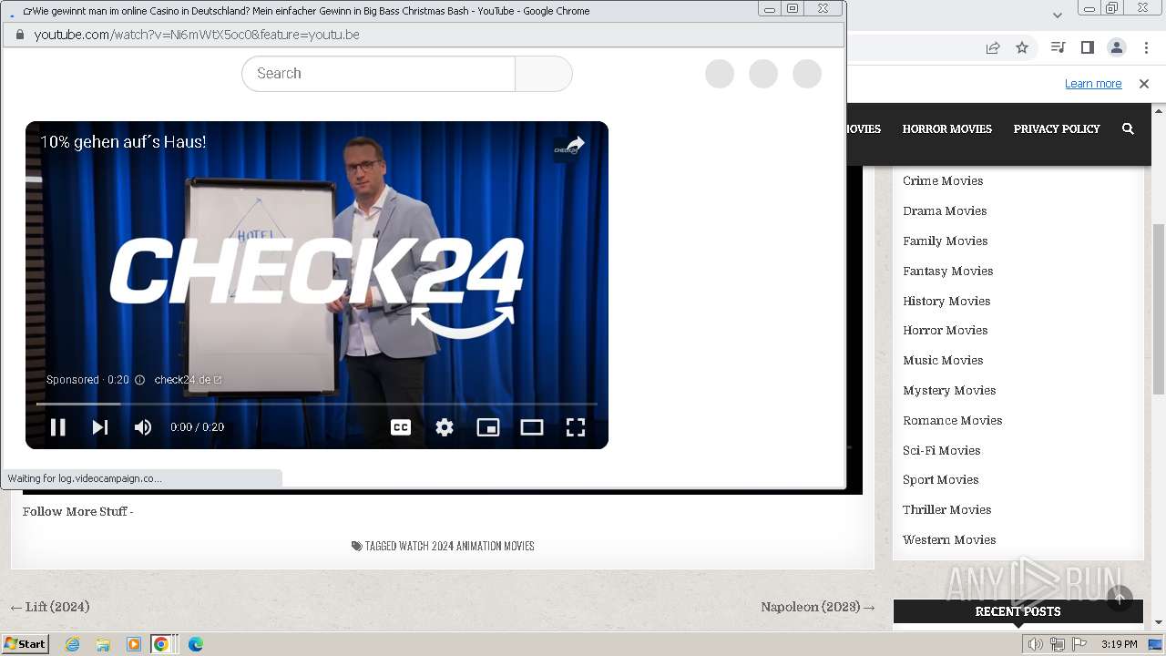The height and width of the screenshot is (656, 1166).
Task: Open Chrome three-dot menu
Action: coord(1147,48)
